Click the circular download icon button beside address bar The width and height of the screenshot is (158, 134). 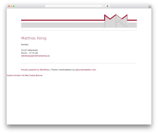coord(107,6)
